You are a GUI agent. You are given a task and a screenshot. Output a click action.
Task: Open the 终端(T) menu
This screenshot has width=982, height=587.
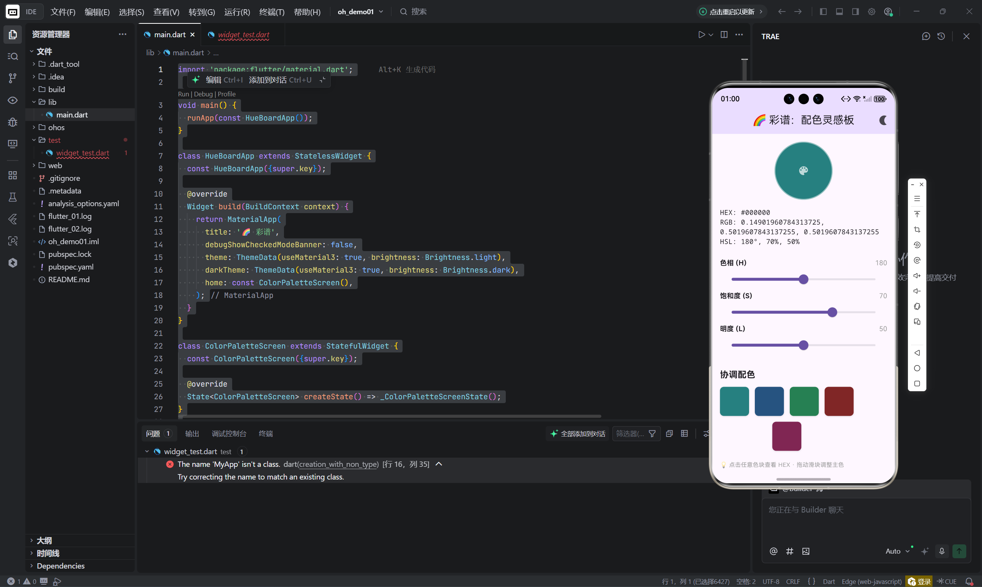272,12
